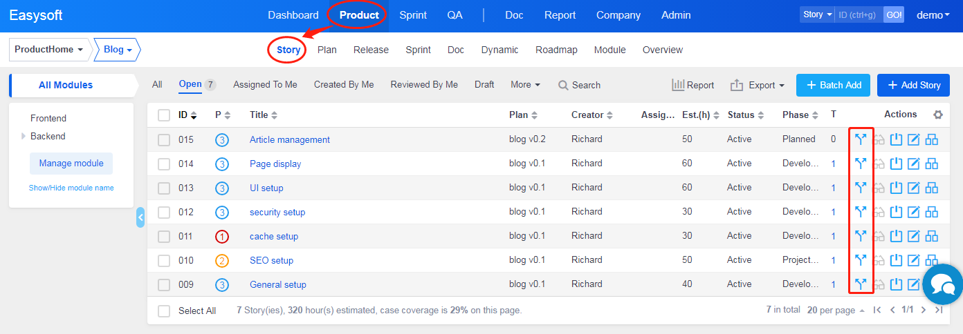Switch to the Sprint tab in top navigation
Image resolution: width=963 pixels, height=334 pixels.
pyautogui.click(x=413, y=15)
